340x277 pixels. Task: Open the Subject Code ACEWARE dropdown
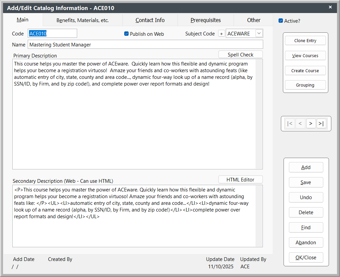coord(259,33)
